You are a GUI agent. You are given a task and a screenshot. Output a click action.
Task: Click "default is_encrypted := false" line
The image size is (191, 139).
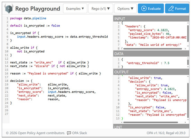coord(35,26)
